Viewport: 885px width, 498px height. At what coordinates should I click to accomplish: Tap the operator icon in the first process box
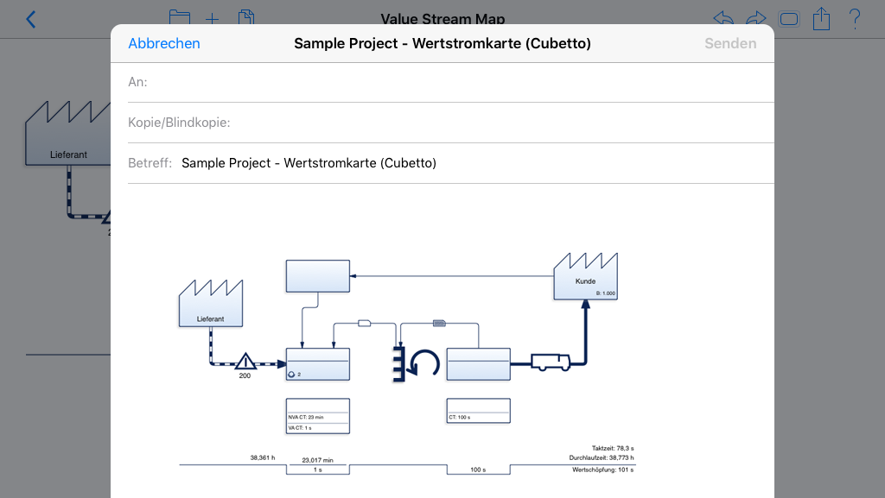[291, 375]
